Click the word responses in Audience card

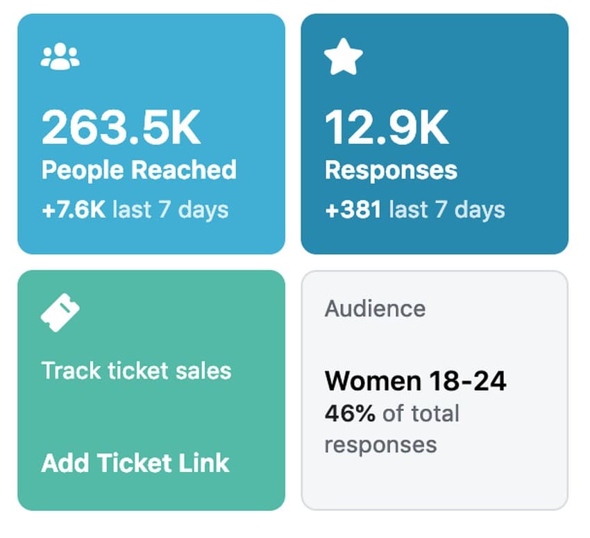pos(380,444)
